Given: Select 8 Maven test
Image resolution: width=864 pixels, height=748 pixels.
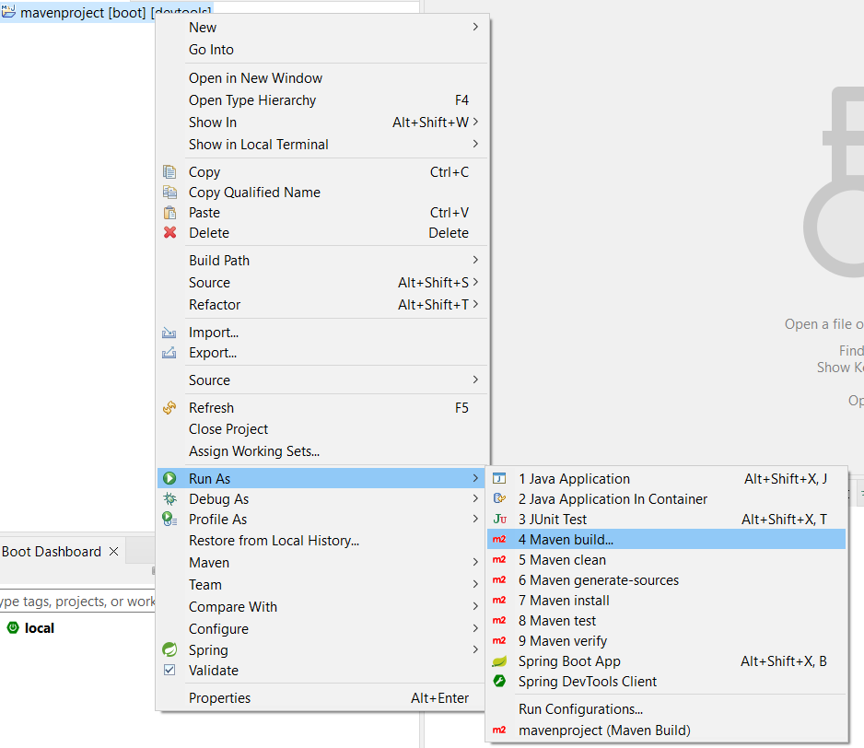Looking at the screenshot, I should pyautogui.click(x=666, y=621).
